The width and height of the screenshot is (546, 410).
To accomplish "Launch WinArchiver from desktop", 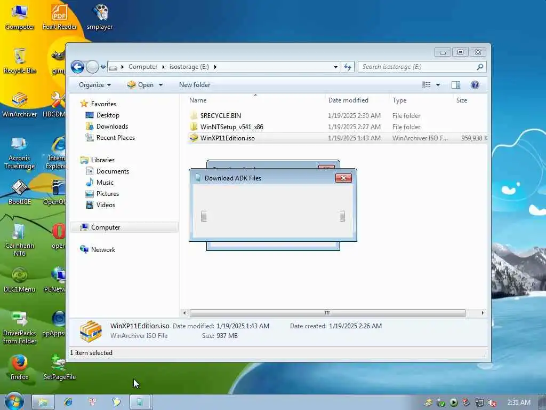I will pyautogui.click(x=20, y=105).
